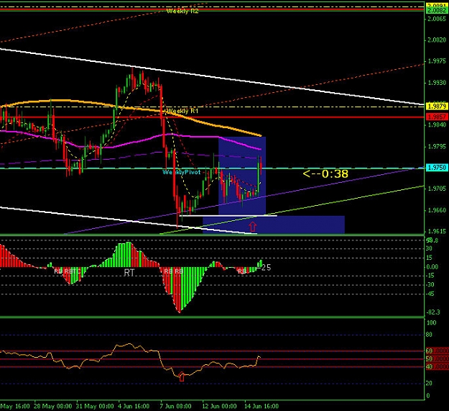The height and width of the screenshot is (411, 449).
Task: Click the 31 May 00:00 time label
Action: pos(95,407)
